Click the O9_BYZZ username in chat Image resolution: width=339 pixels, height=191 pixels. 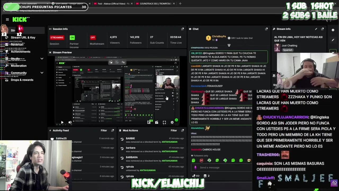(x=197, y=53)
